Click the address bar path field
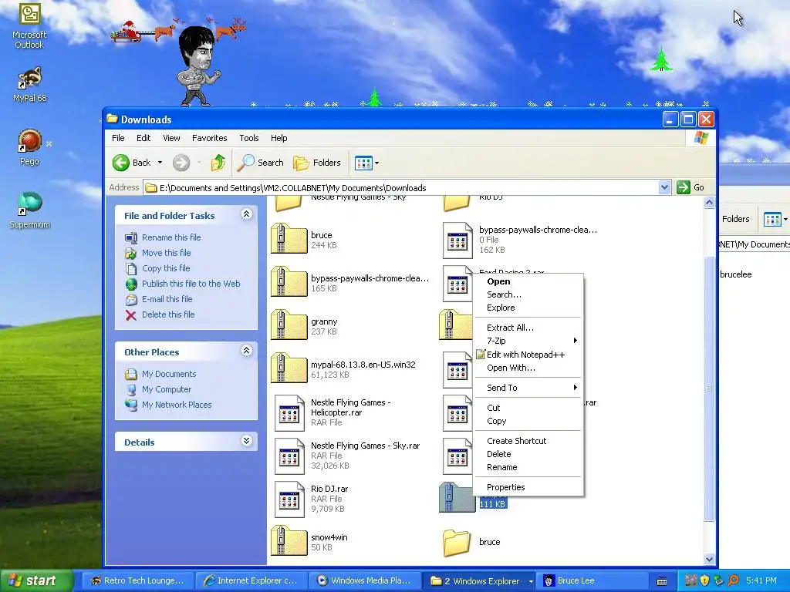Image resolution: width=790 pixels, height=592 pixels. [x=401, y=188]
